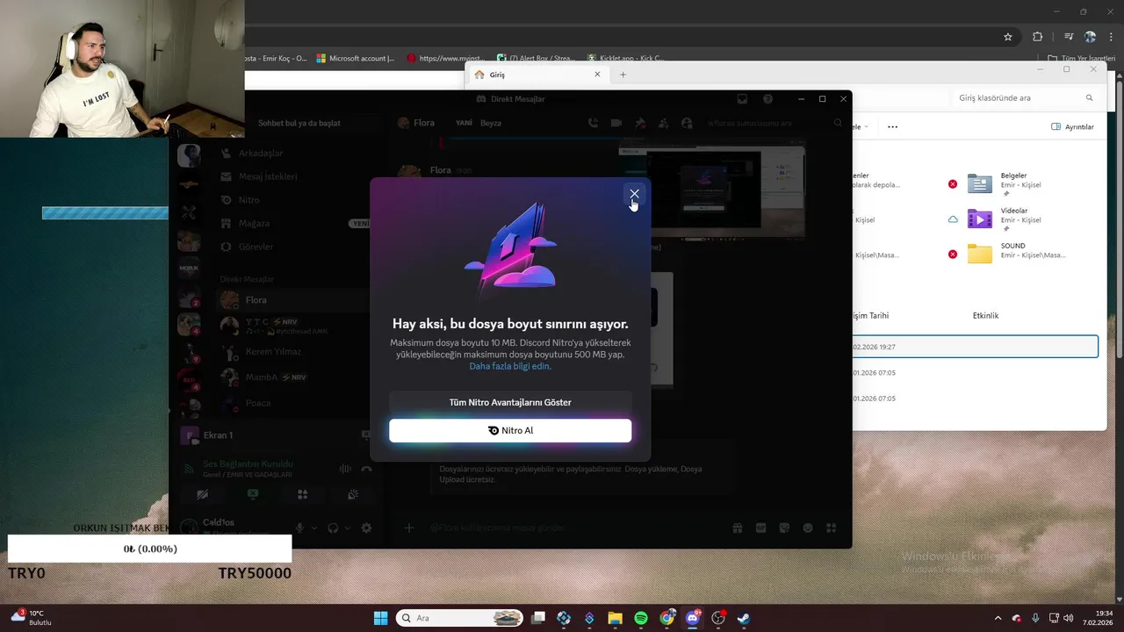Select the Flora direct message
Image resolution: width=1124 pixels, height=632 pixels.
pyautogui.click(x=293, y=300)
